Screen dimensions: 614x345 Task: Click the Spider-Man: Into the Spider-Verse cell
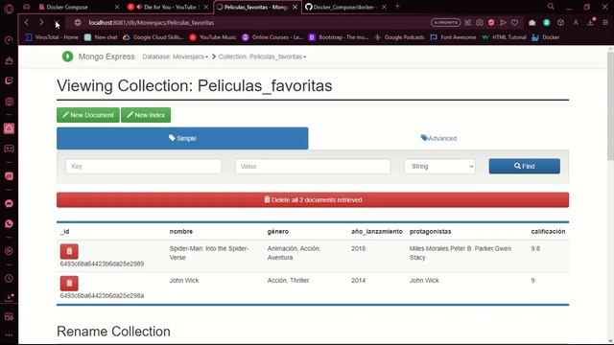coord(209,253)
